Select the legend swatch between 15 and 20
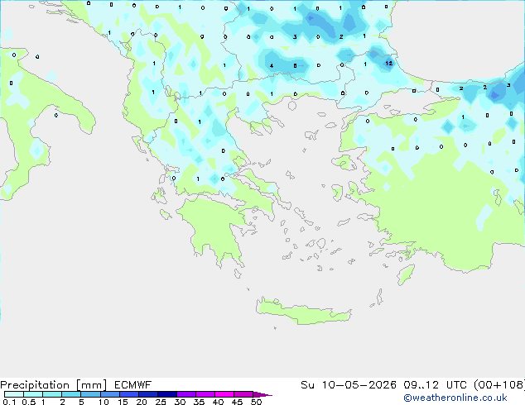 (x=128, y=394)
